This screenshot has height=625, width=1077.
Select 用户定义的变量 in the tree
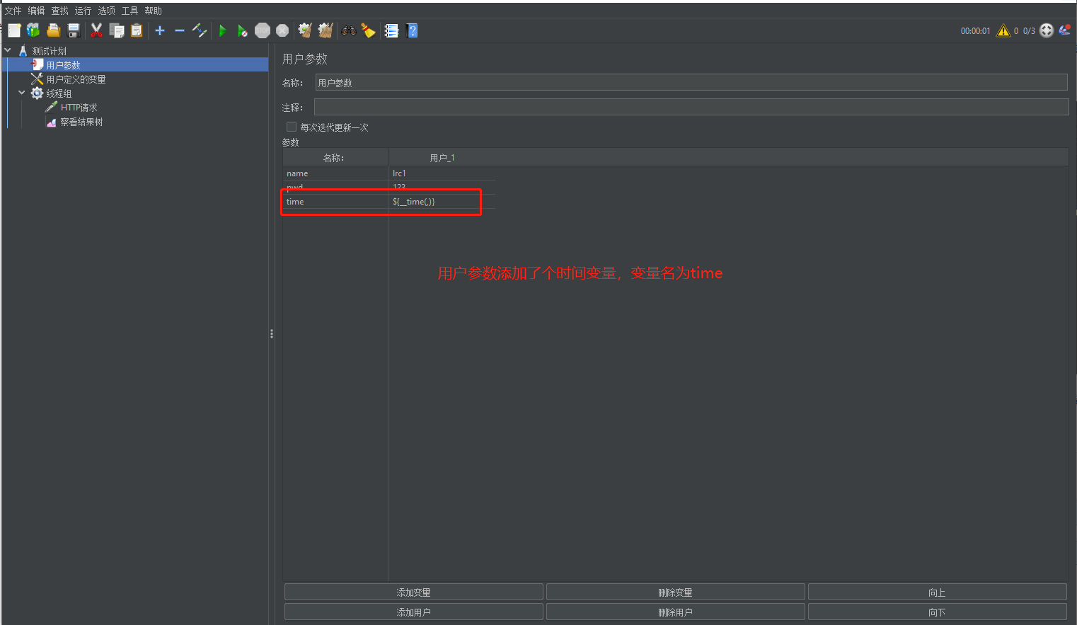coord(76,79)
